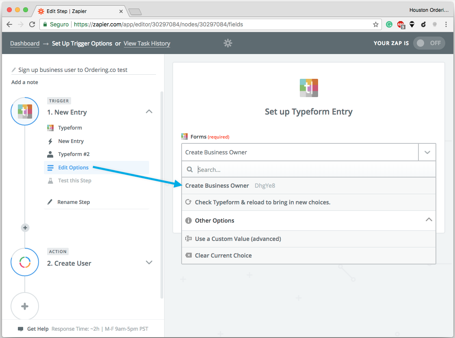Open the Forms dropdown arrow

tap(427, 152)
